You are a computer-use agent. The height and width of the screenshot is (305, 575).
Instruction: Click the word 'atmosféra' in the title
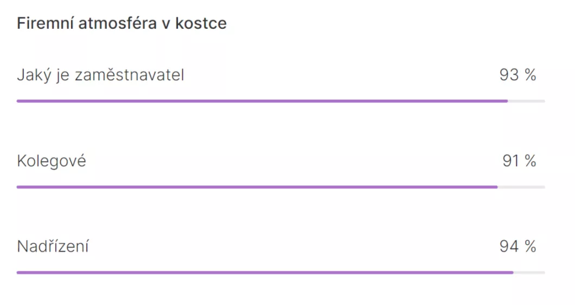click(117, 23)
